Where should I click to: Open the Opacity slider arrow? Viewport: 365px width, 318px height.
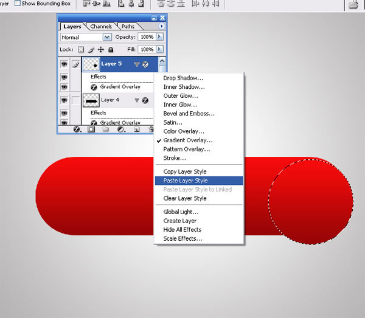tap(160, 37)
